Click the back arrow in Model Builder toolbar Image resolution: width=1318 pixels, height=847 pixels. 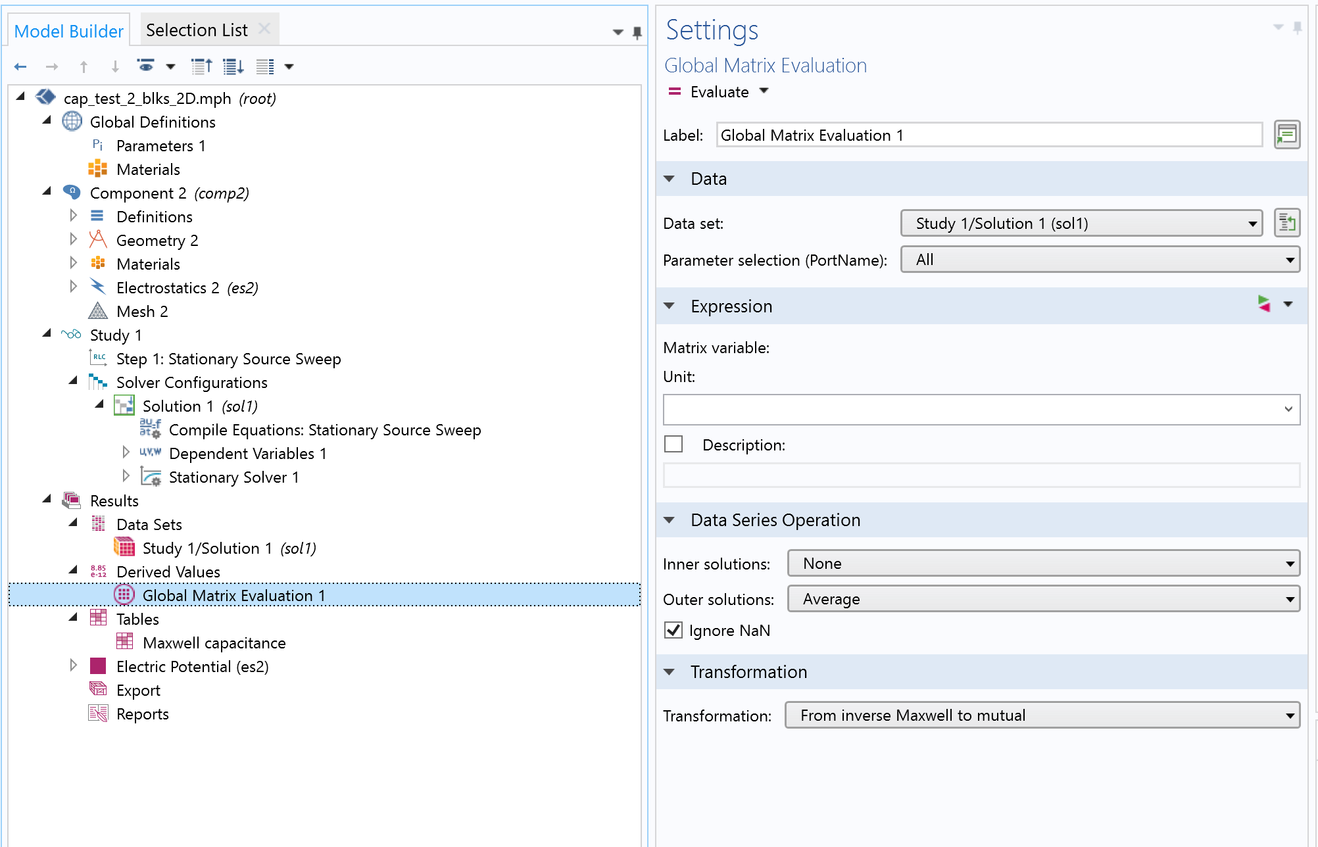point(20,66)
